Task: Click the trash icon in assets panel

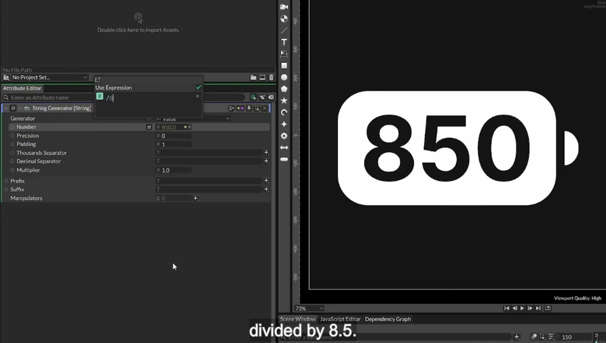Action: tap(271, 77)
